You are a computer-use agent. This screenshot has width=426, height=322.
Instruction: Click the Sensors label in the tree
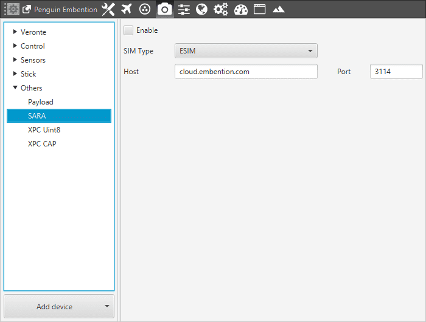pyautogui.click(x=33, y=60)
